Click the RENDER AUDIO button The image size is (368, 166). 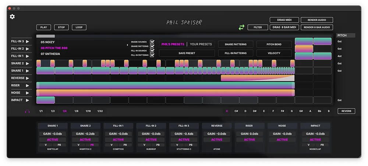pyautogui.click(x=317, y=20)
